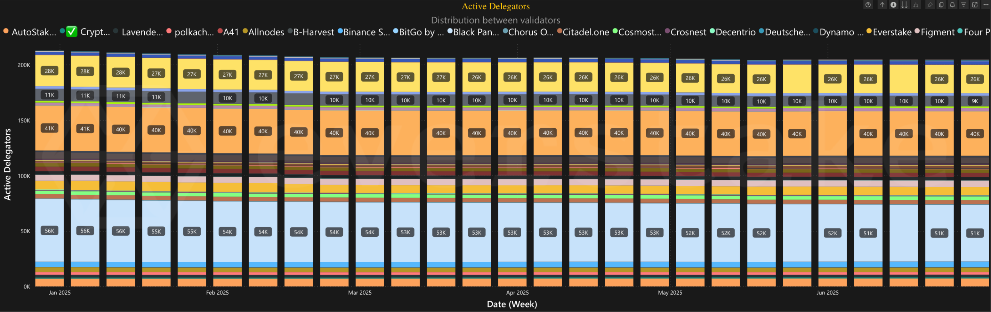This screenshot has height=312, width=991.
Task: Select green checkmark Crypt... legend entry
Action: 84,32
